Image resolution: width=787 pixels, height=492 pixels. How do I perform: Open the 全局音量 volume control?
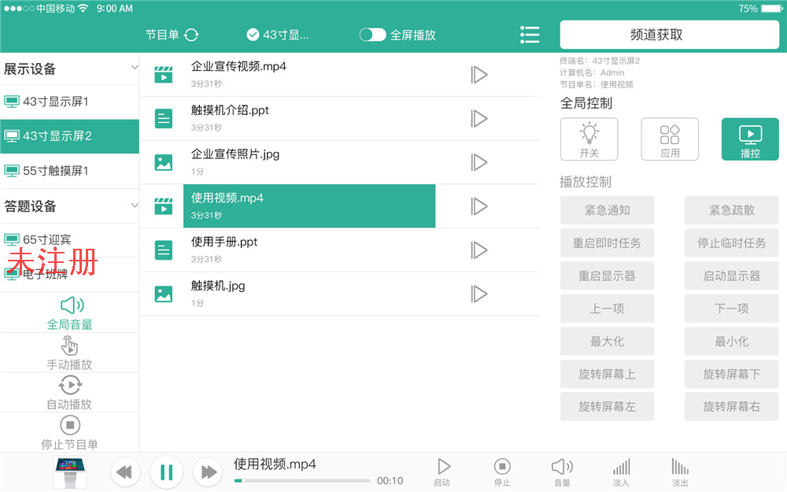click(x=69, y=311)
